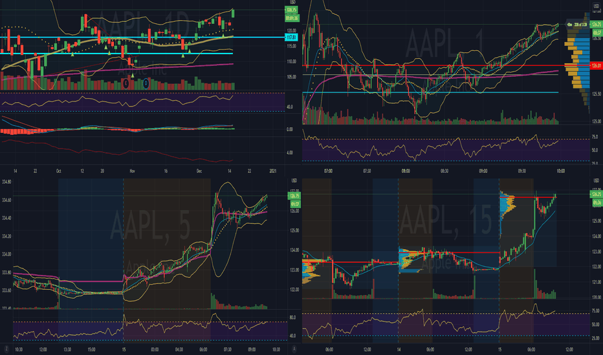Click the '09:00' label on 1-minute time axis

tap(483, 171)
